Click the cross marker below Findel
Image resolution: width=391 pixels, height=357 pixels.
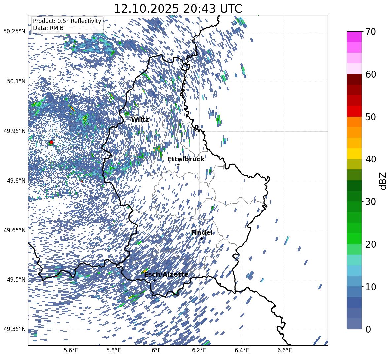201,238
